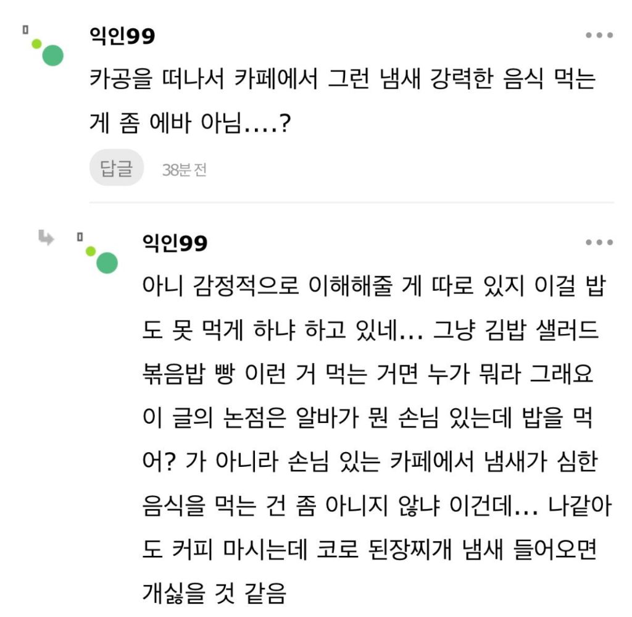Open the 익인99 username on the first comment

click(x=122, y=36)
